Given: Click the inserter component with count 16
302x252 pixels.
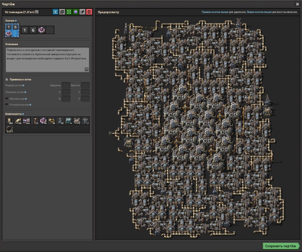Looking at the screenshot, I should tap(52, 121).
